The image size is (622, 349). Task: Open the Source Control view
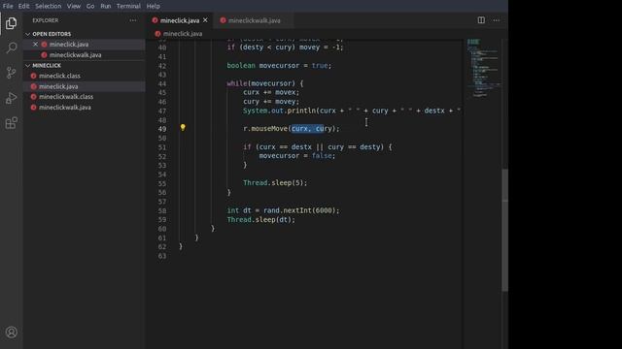[11, 73]
